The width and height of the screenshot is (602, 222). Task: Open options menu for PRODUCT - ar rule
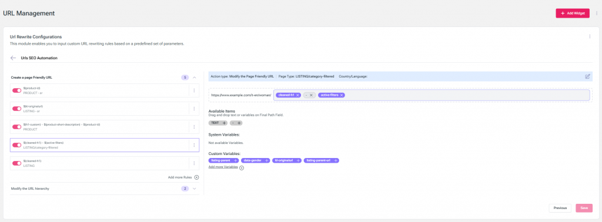(194, 90)
